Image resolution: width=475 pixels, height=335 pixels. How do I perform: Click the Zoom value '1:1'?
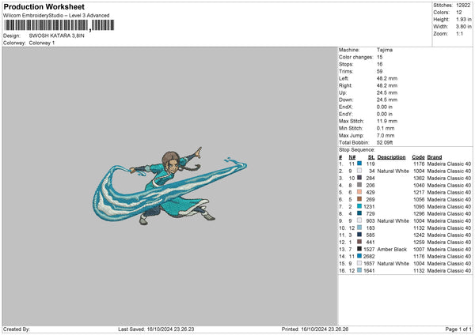(x=459, y=33)
